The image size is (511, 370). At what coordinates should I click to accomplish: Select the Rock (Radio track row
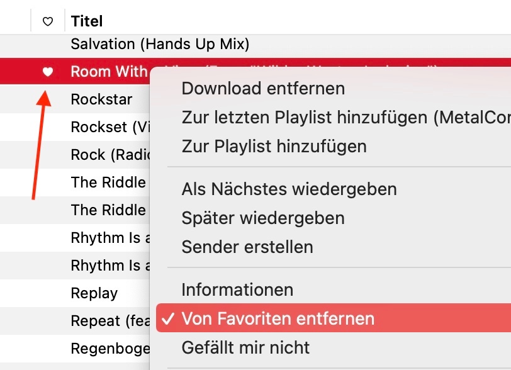point(106,155)
